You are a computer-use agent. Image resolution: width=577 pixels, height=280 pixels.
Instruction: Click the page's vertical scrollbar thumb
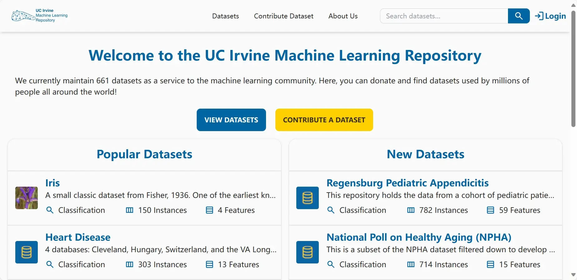[x=573, y=69]
